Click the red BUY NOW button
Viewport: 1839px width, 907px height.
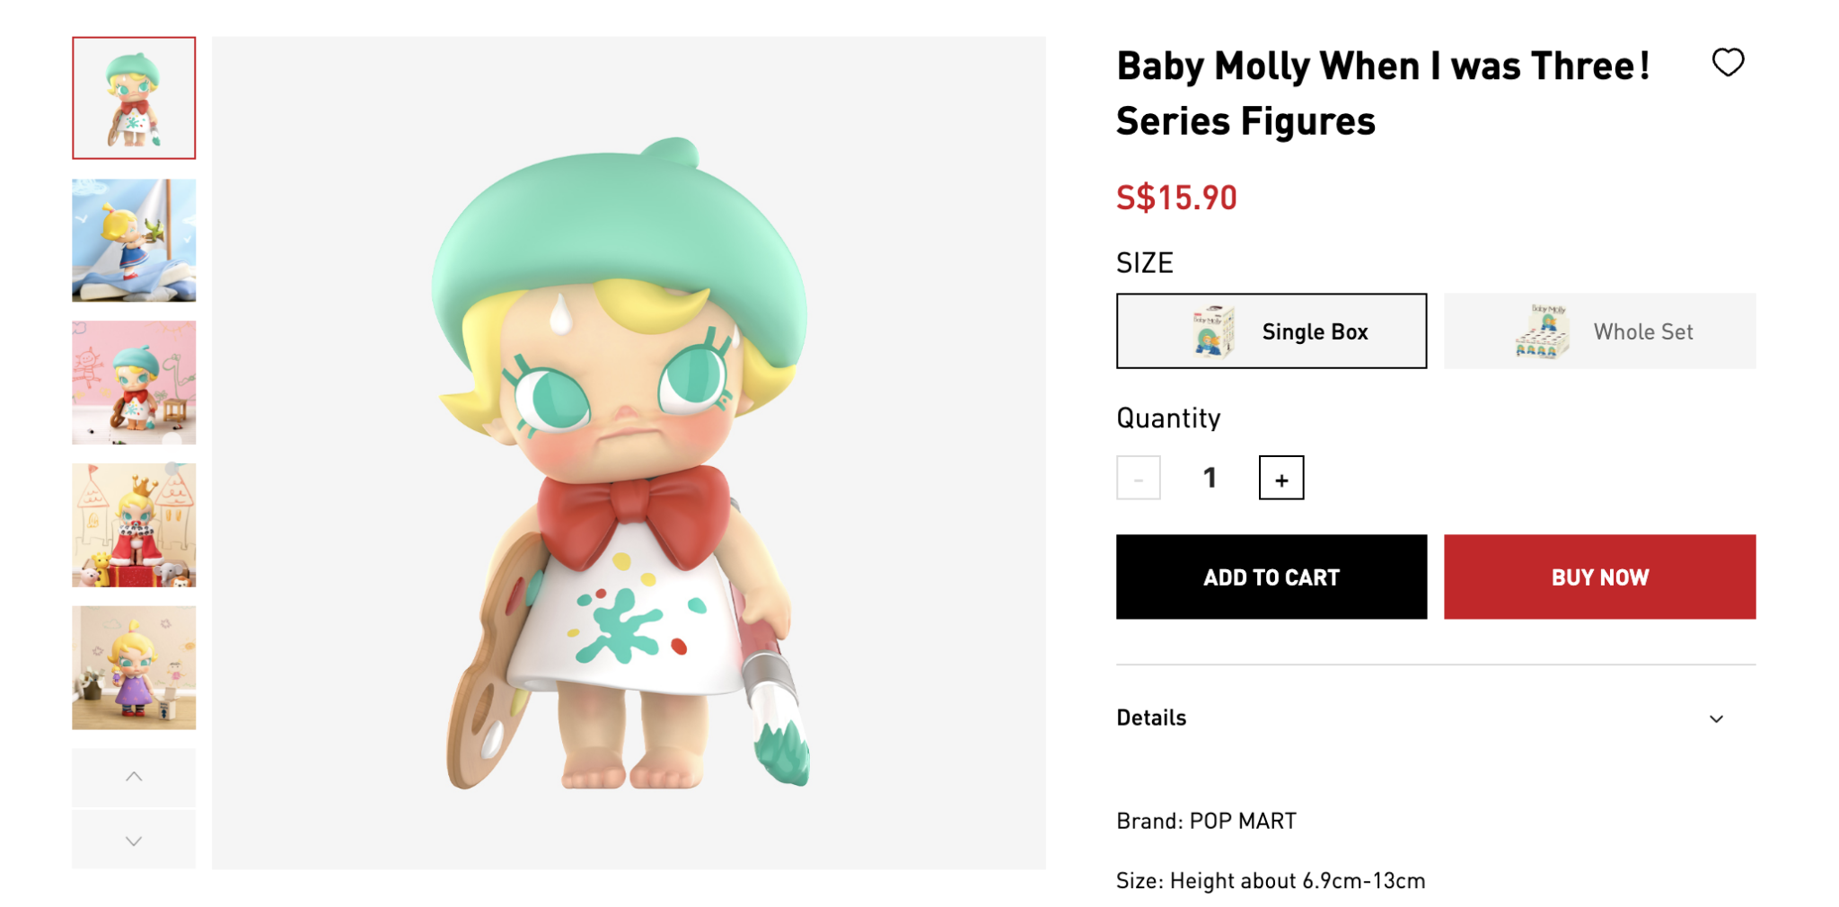(1599, 577)
